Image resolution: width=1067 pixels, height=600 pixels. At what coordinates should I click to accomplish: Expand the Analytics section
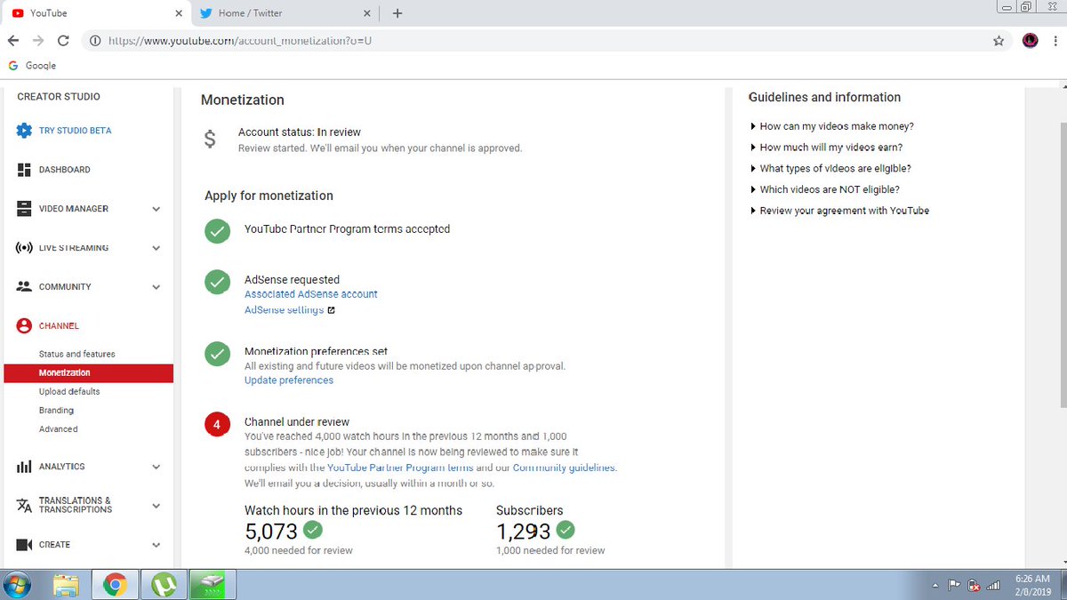pos(156,468)
